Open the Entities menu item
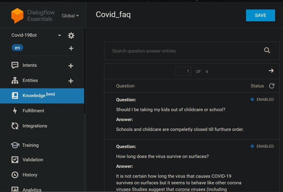 30,80
